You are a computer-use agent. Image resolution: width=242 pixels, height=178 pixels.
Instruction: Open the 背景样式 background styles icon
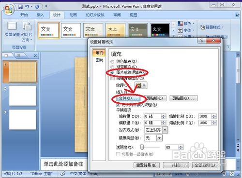[x=202, y=27]
